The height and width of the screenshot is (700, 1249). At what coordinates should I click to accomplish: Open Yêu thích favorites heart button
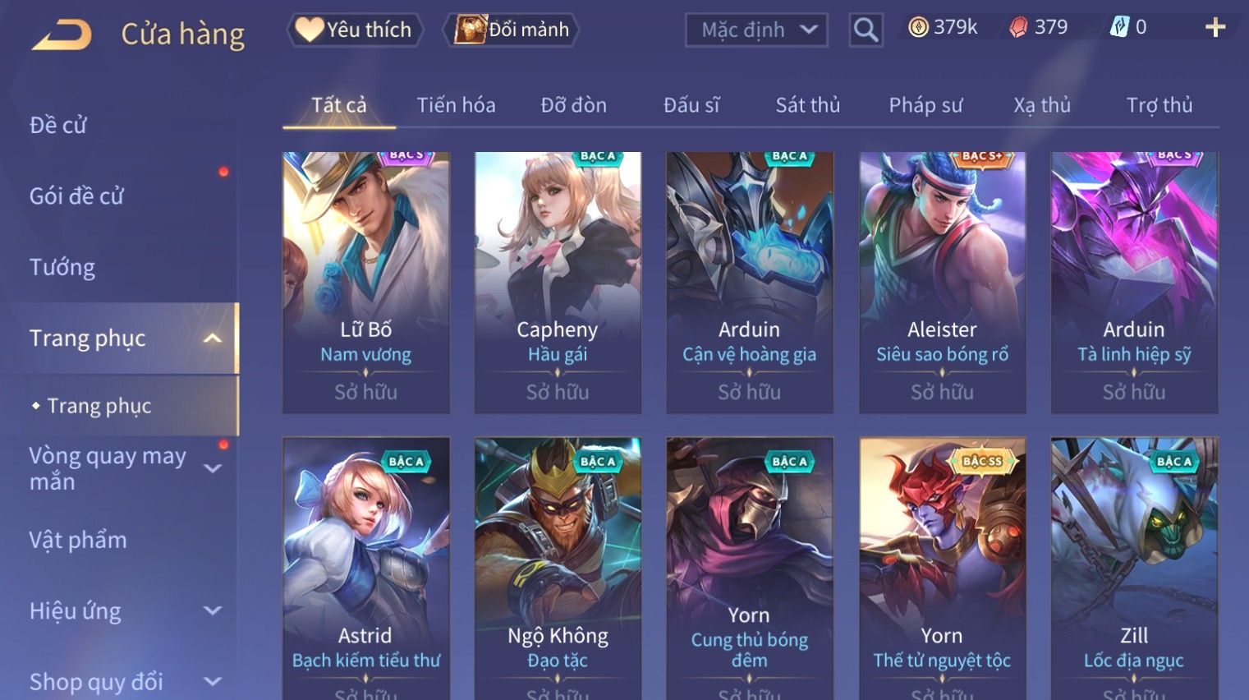point(355,30)
